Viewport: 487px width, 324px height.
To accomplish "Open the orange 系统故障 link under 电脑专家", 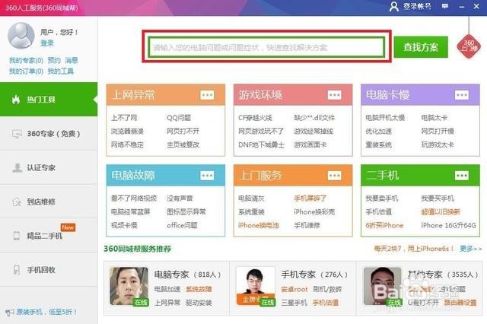I will coord(199,289).
